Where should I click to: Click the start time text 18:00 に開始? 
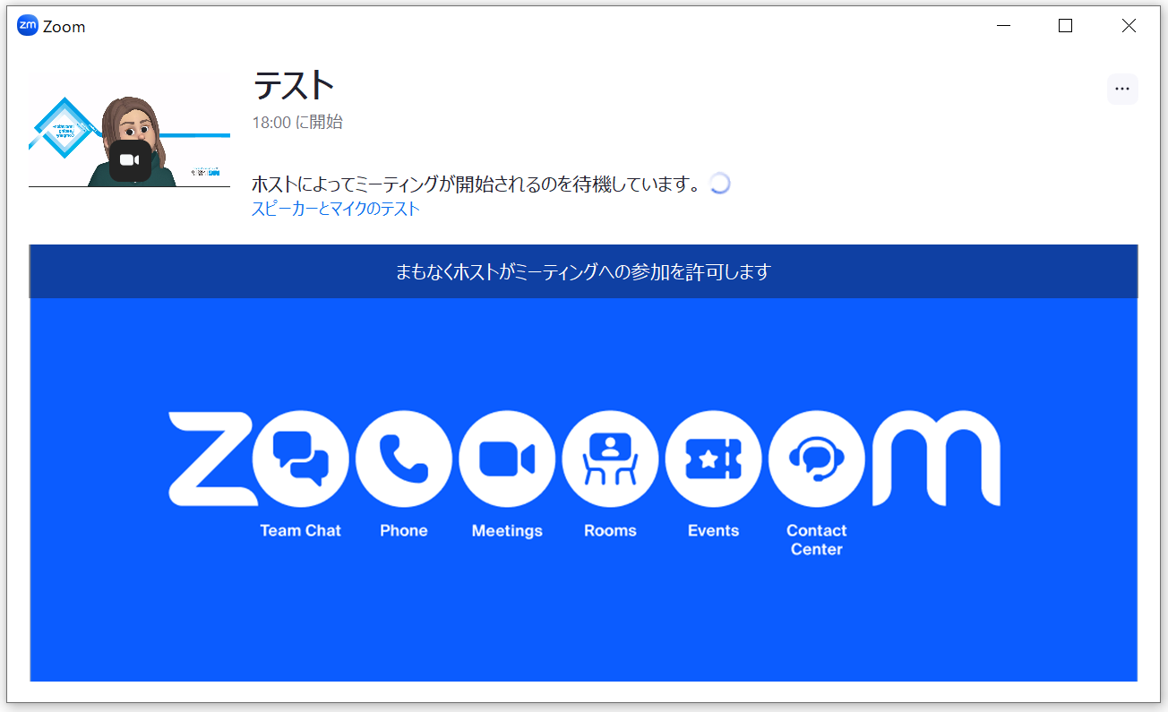(297, 122)
